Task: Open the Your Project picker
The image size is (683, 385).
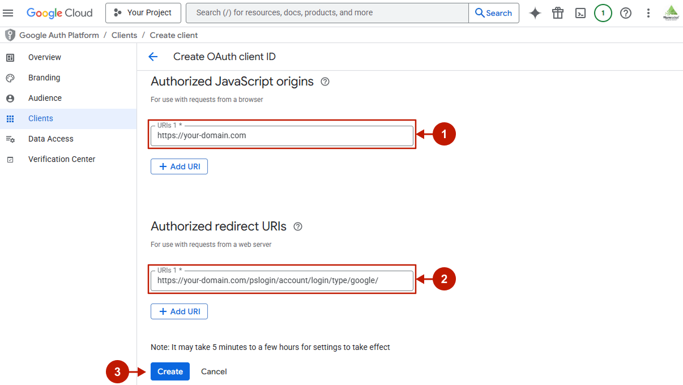Action: (143, 12)
